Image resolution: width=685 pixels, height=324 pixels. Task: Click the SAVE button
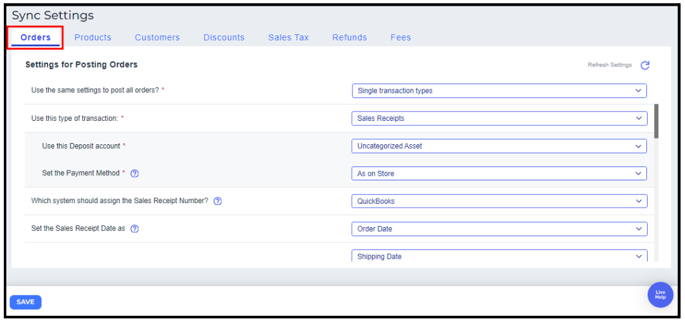pos(25,302)
